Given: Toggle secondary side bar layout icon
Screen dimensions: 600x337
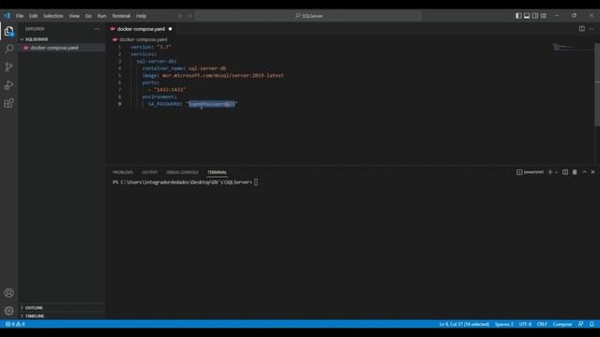Looking at the screenshot, I should (x=535, y=16).
